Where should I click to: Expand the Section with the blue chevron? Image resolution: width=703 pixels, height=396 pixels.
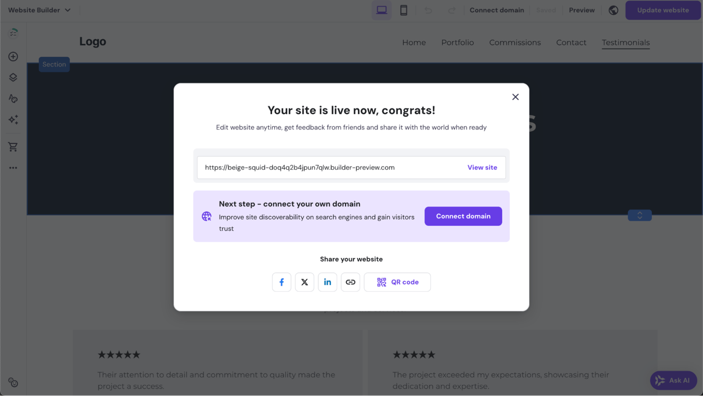639,215
